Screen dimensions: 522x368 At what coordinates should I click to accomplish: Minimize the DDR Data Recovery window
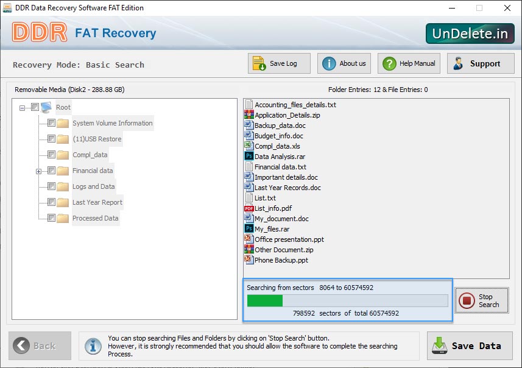[452, 8]
